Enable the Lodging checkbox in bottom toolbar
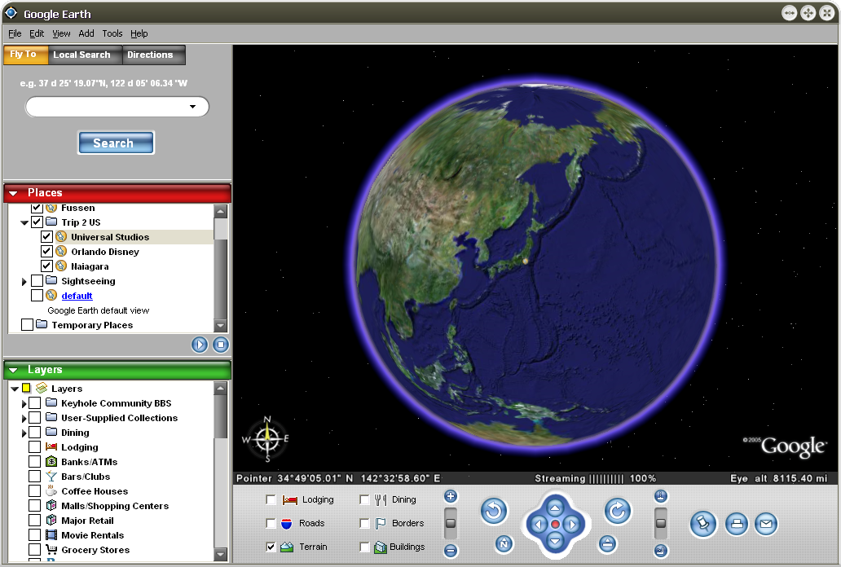This screenshot has width=841, height=567. point(271,499)
